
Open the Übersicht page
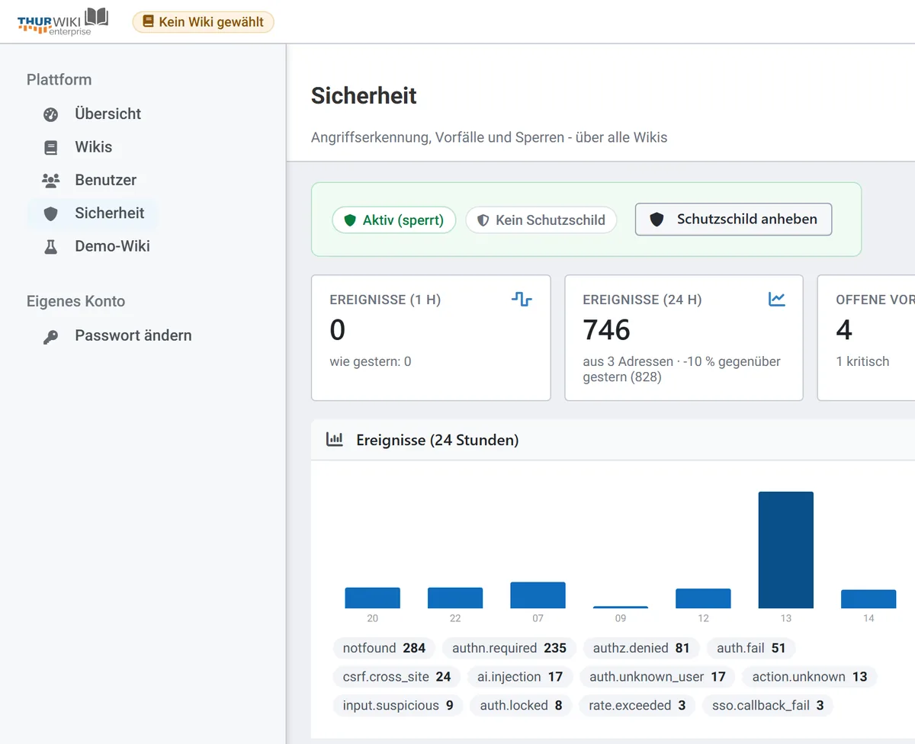point(91,114)
